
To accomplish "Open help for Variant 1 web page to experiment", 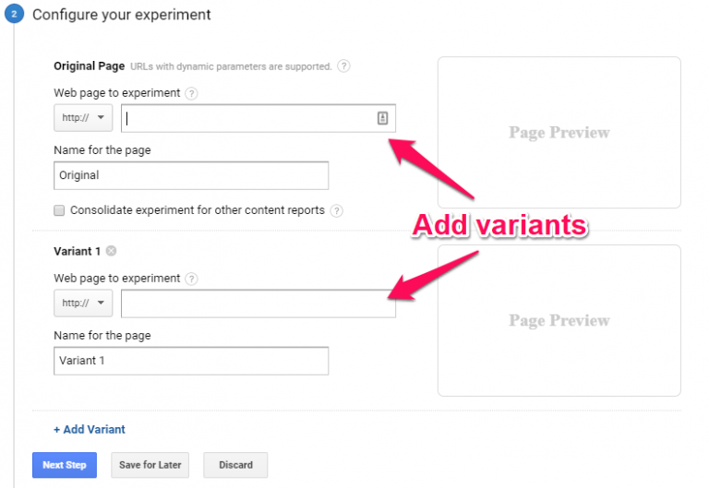I will pos(191,279).
